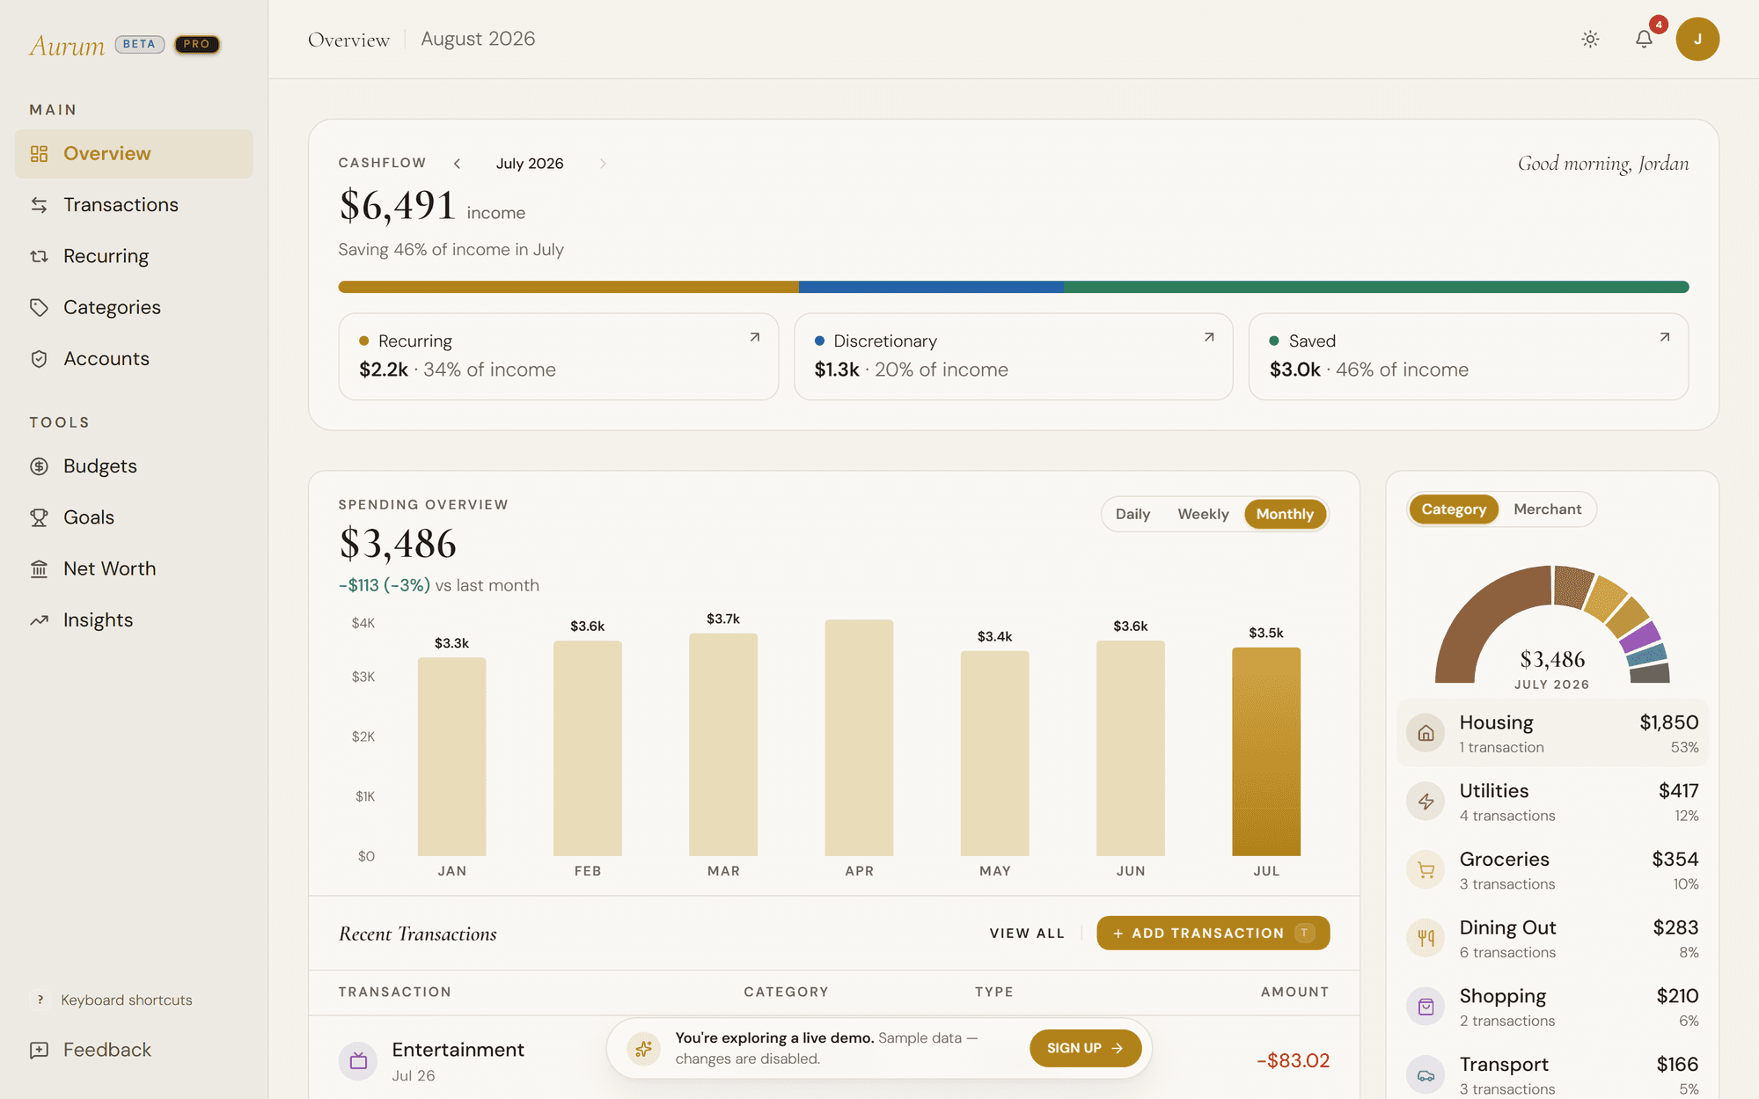
Task: Switch spending view to Daily
Action: click(1132, 514)
